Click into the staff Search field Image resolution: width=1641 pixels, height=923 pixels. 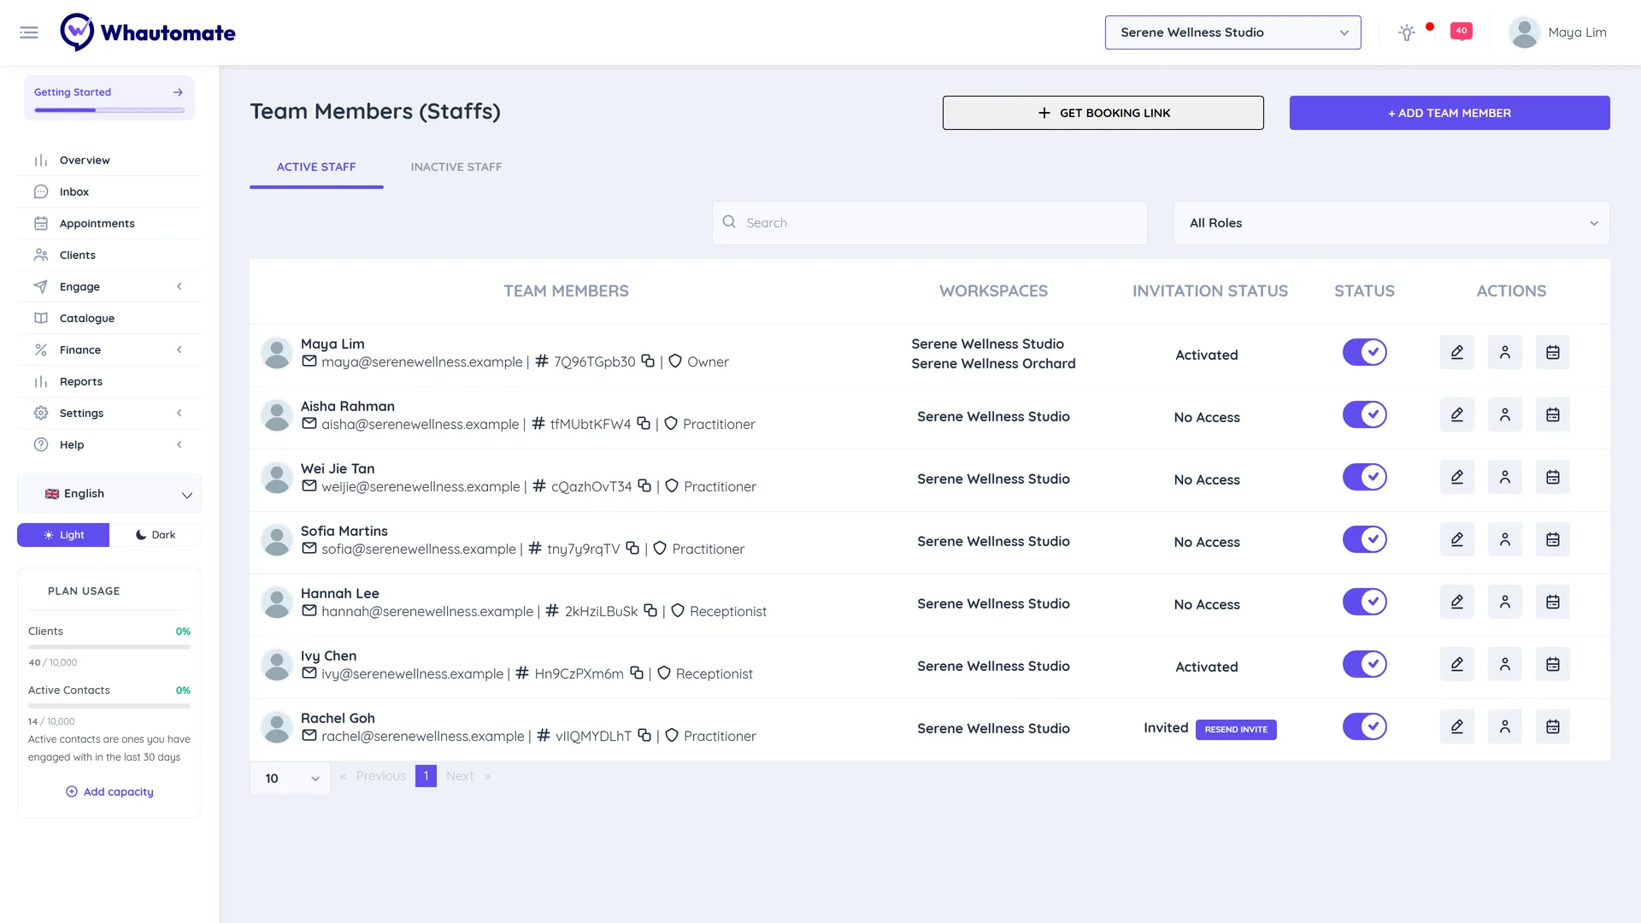(930, 223)
